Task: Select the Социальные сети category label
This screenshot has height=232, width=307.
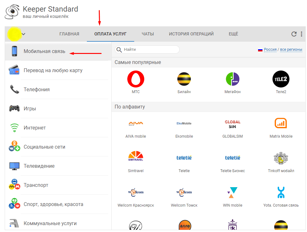Action: (45, 147)
